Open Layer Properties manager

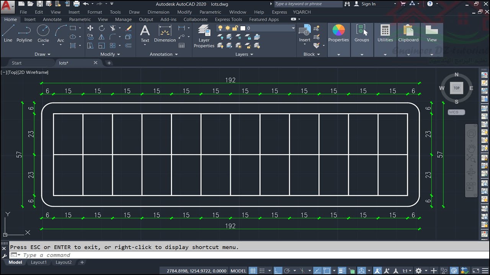click(x=204, y=37)
